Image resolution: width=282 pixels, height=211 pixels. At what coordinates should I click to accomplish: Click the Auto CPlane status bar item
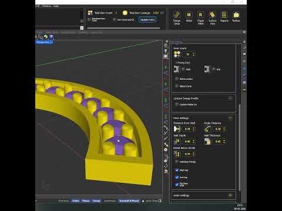tap(152, 200)
